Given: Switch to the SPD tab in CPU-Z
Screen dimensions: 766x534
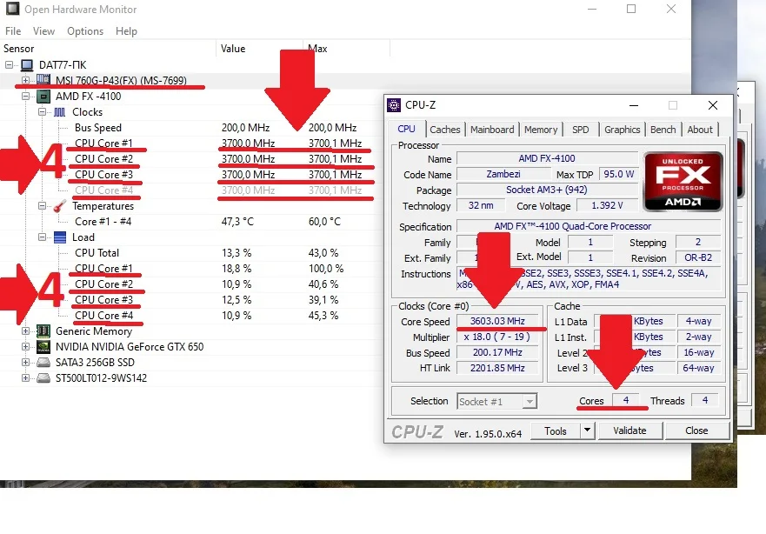Looking at the screenshot, I should (x=580, y=130).
